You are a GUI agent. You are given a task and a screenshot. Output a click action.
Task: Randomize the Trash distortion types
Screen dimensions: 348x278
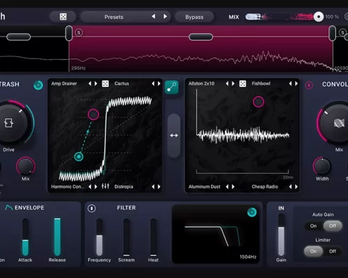point(105,83)
